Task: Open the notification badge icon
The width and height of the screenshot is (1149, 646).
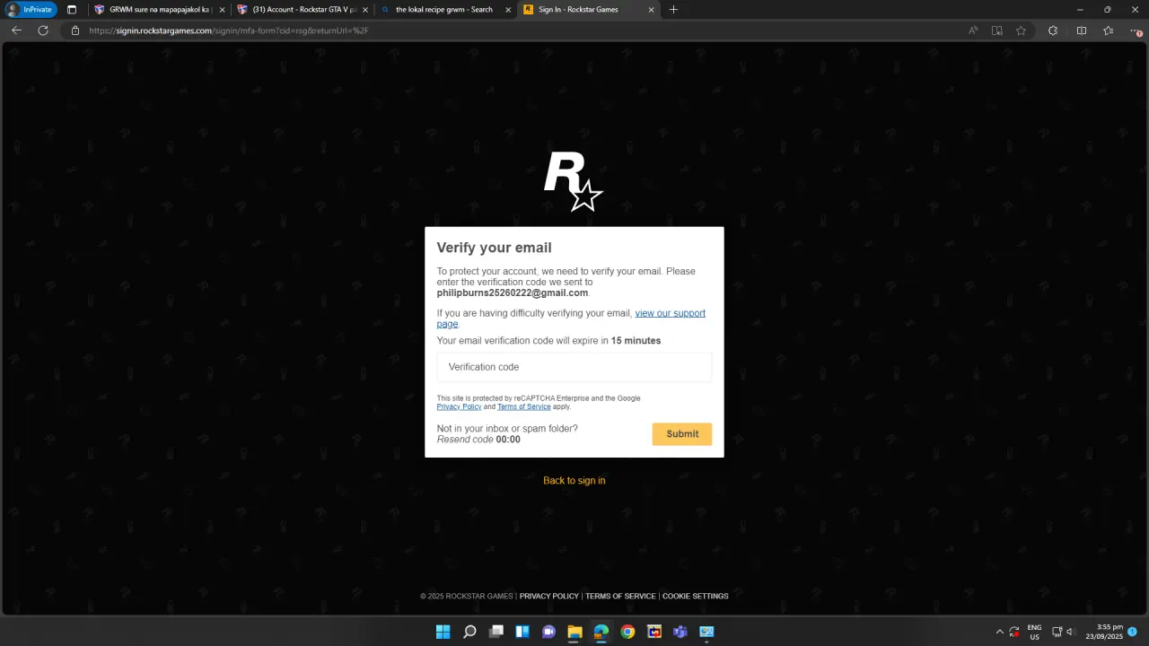Action: pyautogui.click(x=1133, y=632)
